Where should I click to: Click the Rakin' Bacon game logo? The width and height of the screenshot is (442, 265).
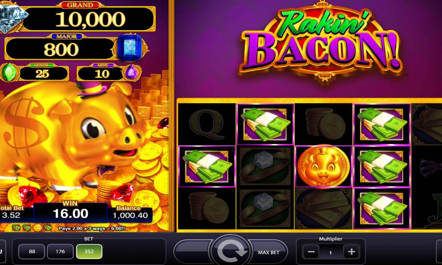[320, 42]
